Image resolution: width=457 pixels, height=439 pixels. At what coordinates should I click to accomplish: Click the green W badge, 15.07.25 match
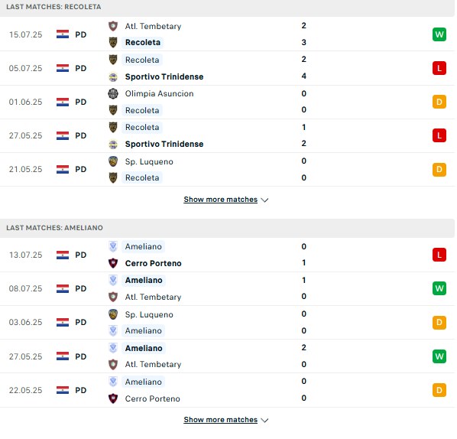pyautogui.click(x=439, y=34)
